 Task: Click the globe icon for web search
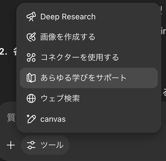(x=31, y=98)
